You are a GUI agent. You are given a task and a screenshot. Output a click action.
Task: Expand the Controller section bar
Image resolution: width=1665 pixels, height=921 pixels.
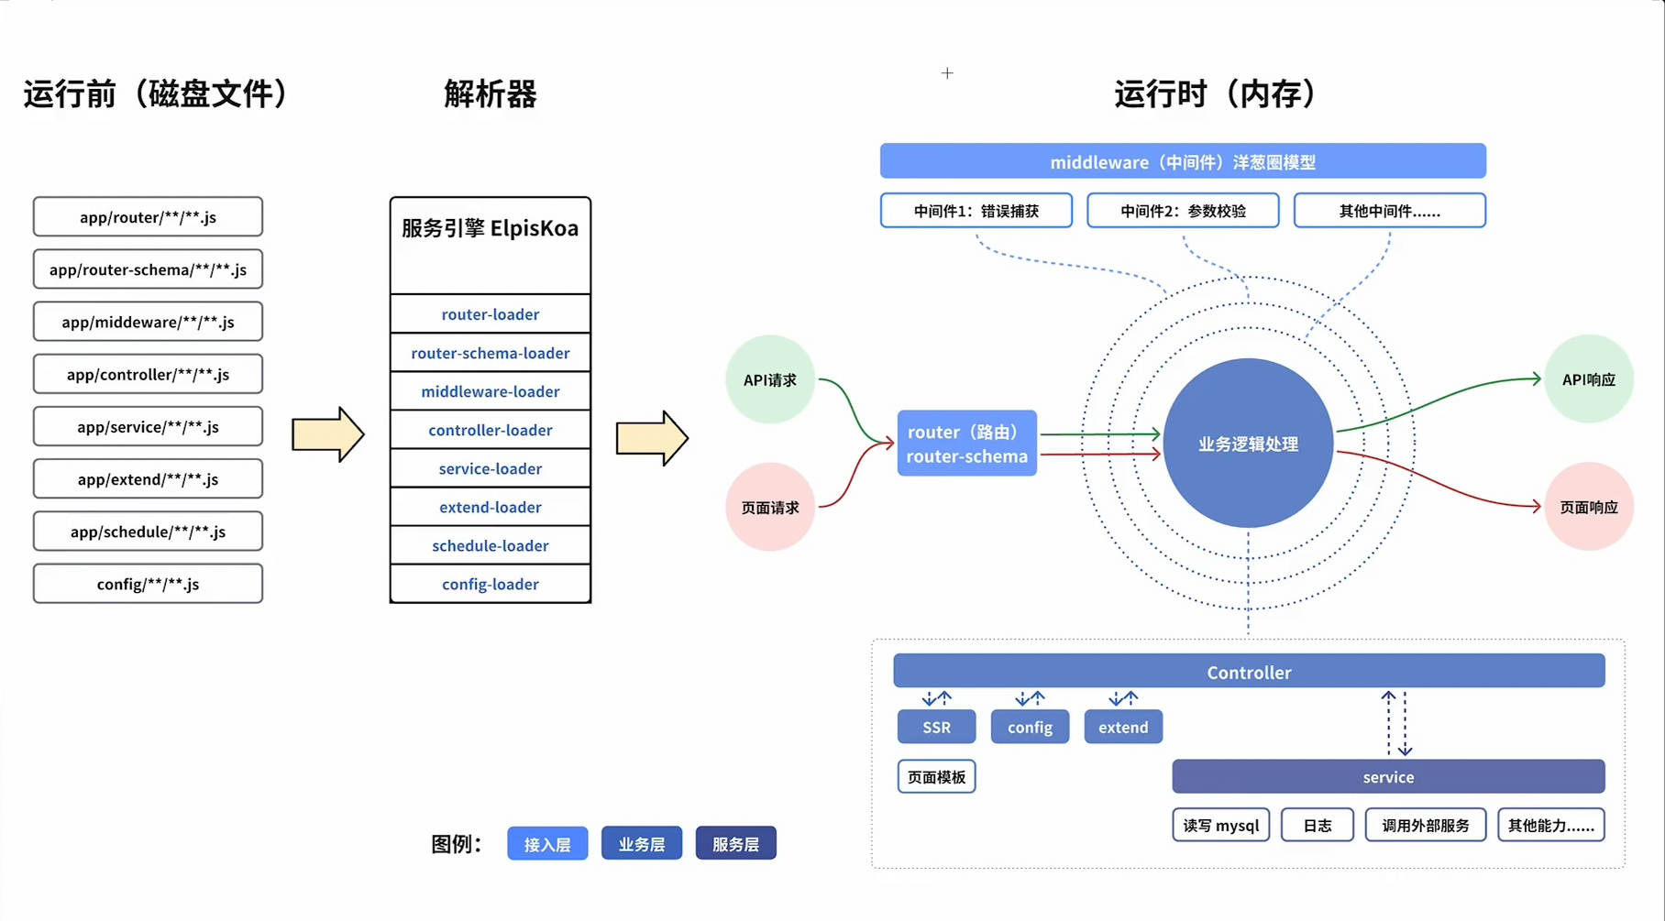(1248, 671)
